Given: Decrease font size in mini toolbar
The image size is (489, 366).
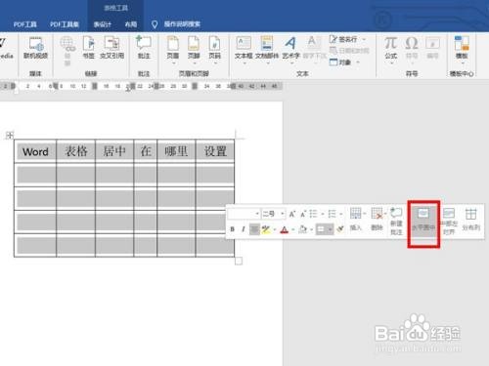Looking at the screenshot, I should tap(303, 214).
